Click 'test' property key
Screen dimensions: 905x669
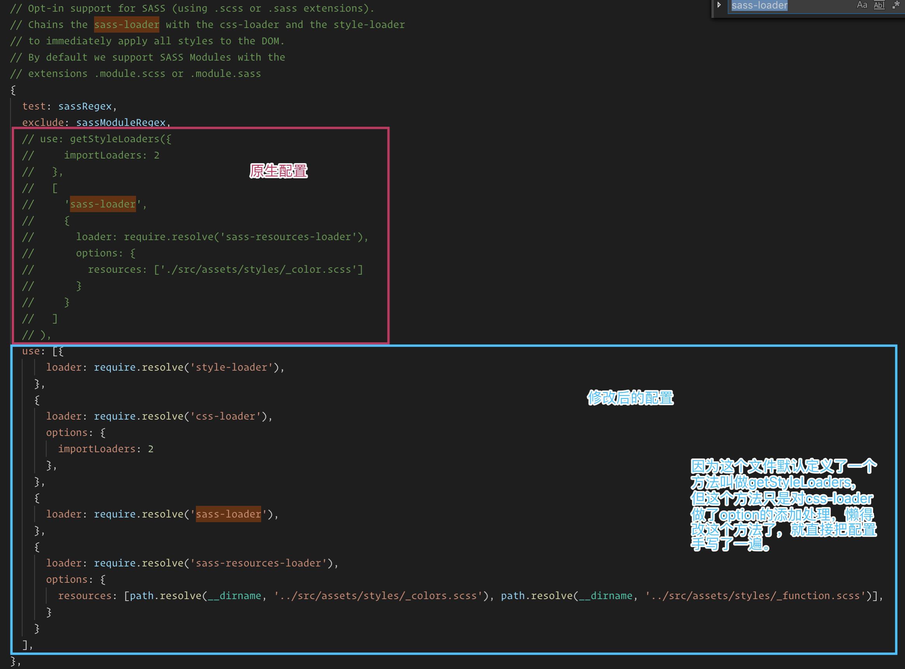pos(34,106)
